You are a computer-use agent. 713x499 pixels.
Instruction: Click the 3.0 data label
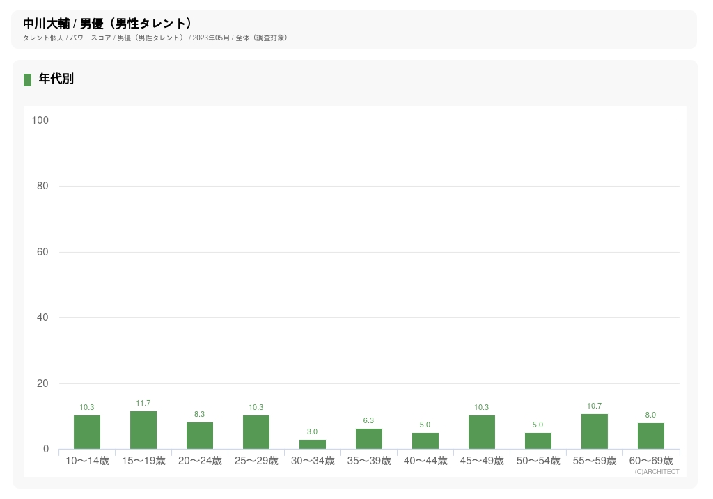(313, 432)
